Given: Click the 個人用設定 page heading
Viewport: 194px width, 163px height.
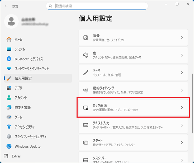Looking at the screenshot, I should [96, 18].
